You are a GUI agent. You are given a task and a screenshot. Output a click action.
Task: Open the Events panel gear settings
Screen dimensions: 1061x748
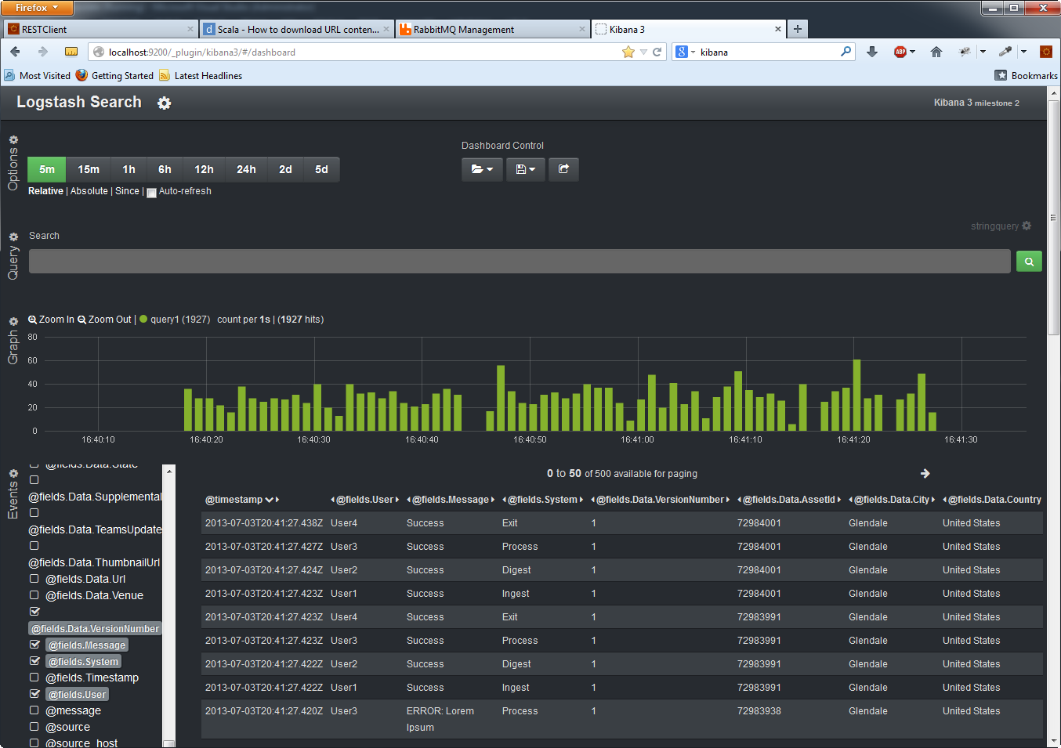pos(13,474)
